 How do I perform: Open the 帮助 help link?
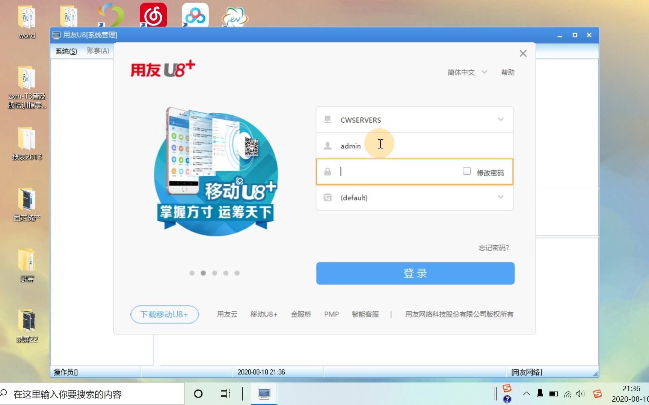coord(507,72)
